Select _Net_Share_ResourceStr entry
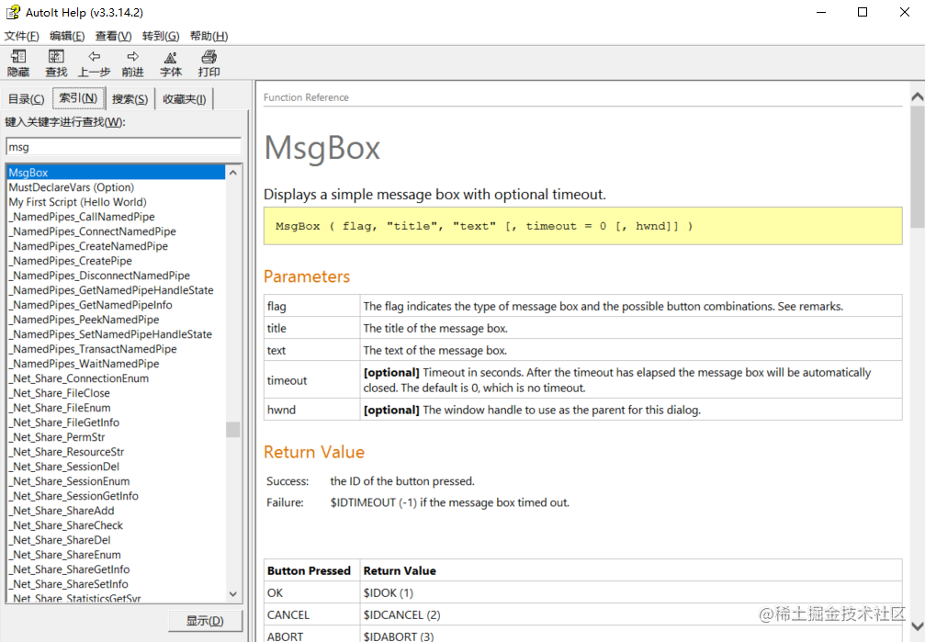The image size is (925, 642). (x=66, y=452)
